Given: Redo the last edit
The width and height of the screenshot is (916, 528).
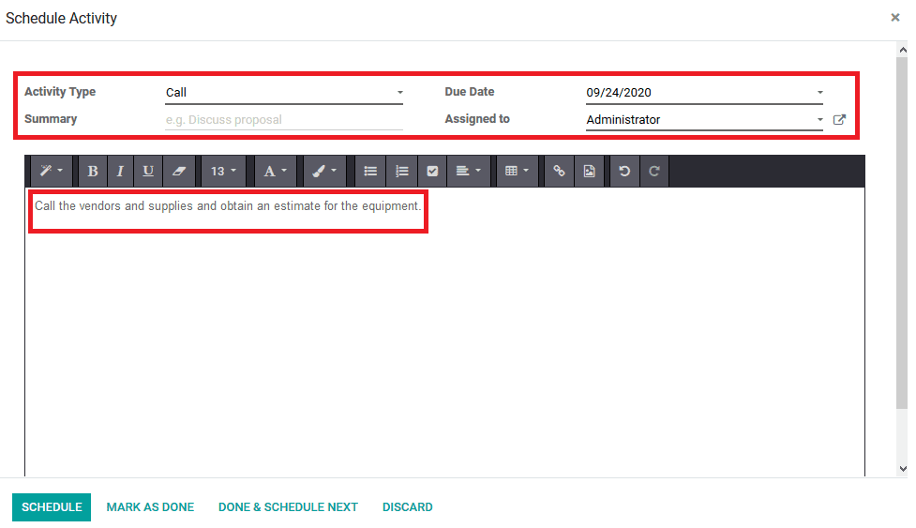Looking at the screenshot, I should click(x=654, y=171).
